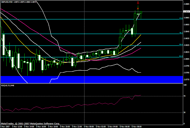Click the 2.0885 price axis label
The width and height of the screenshot is (190, 128).
point(187,4)
